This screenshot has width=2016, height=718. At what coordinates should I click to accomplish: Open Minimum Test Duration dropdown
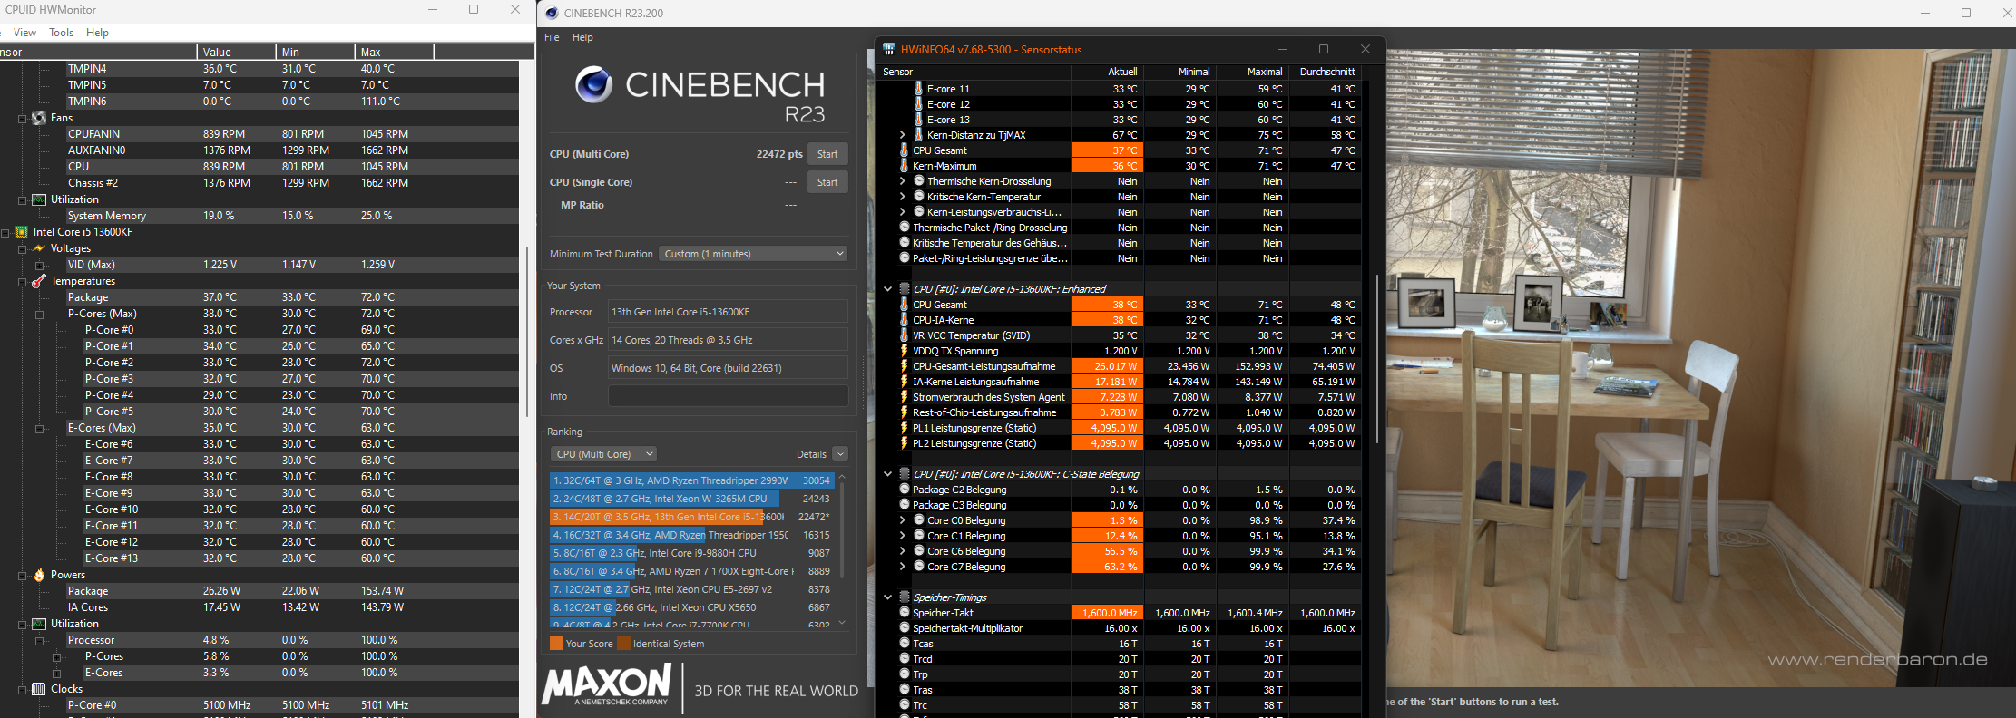(x=753, y=254)
